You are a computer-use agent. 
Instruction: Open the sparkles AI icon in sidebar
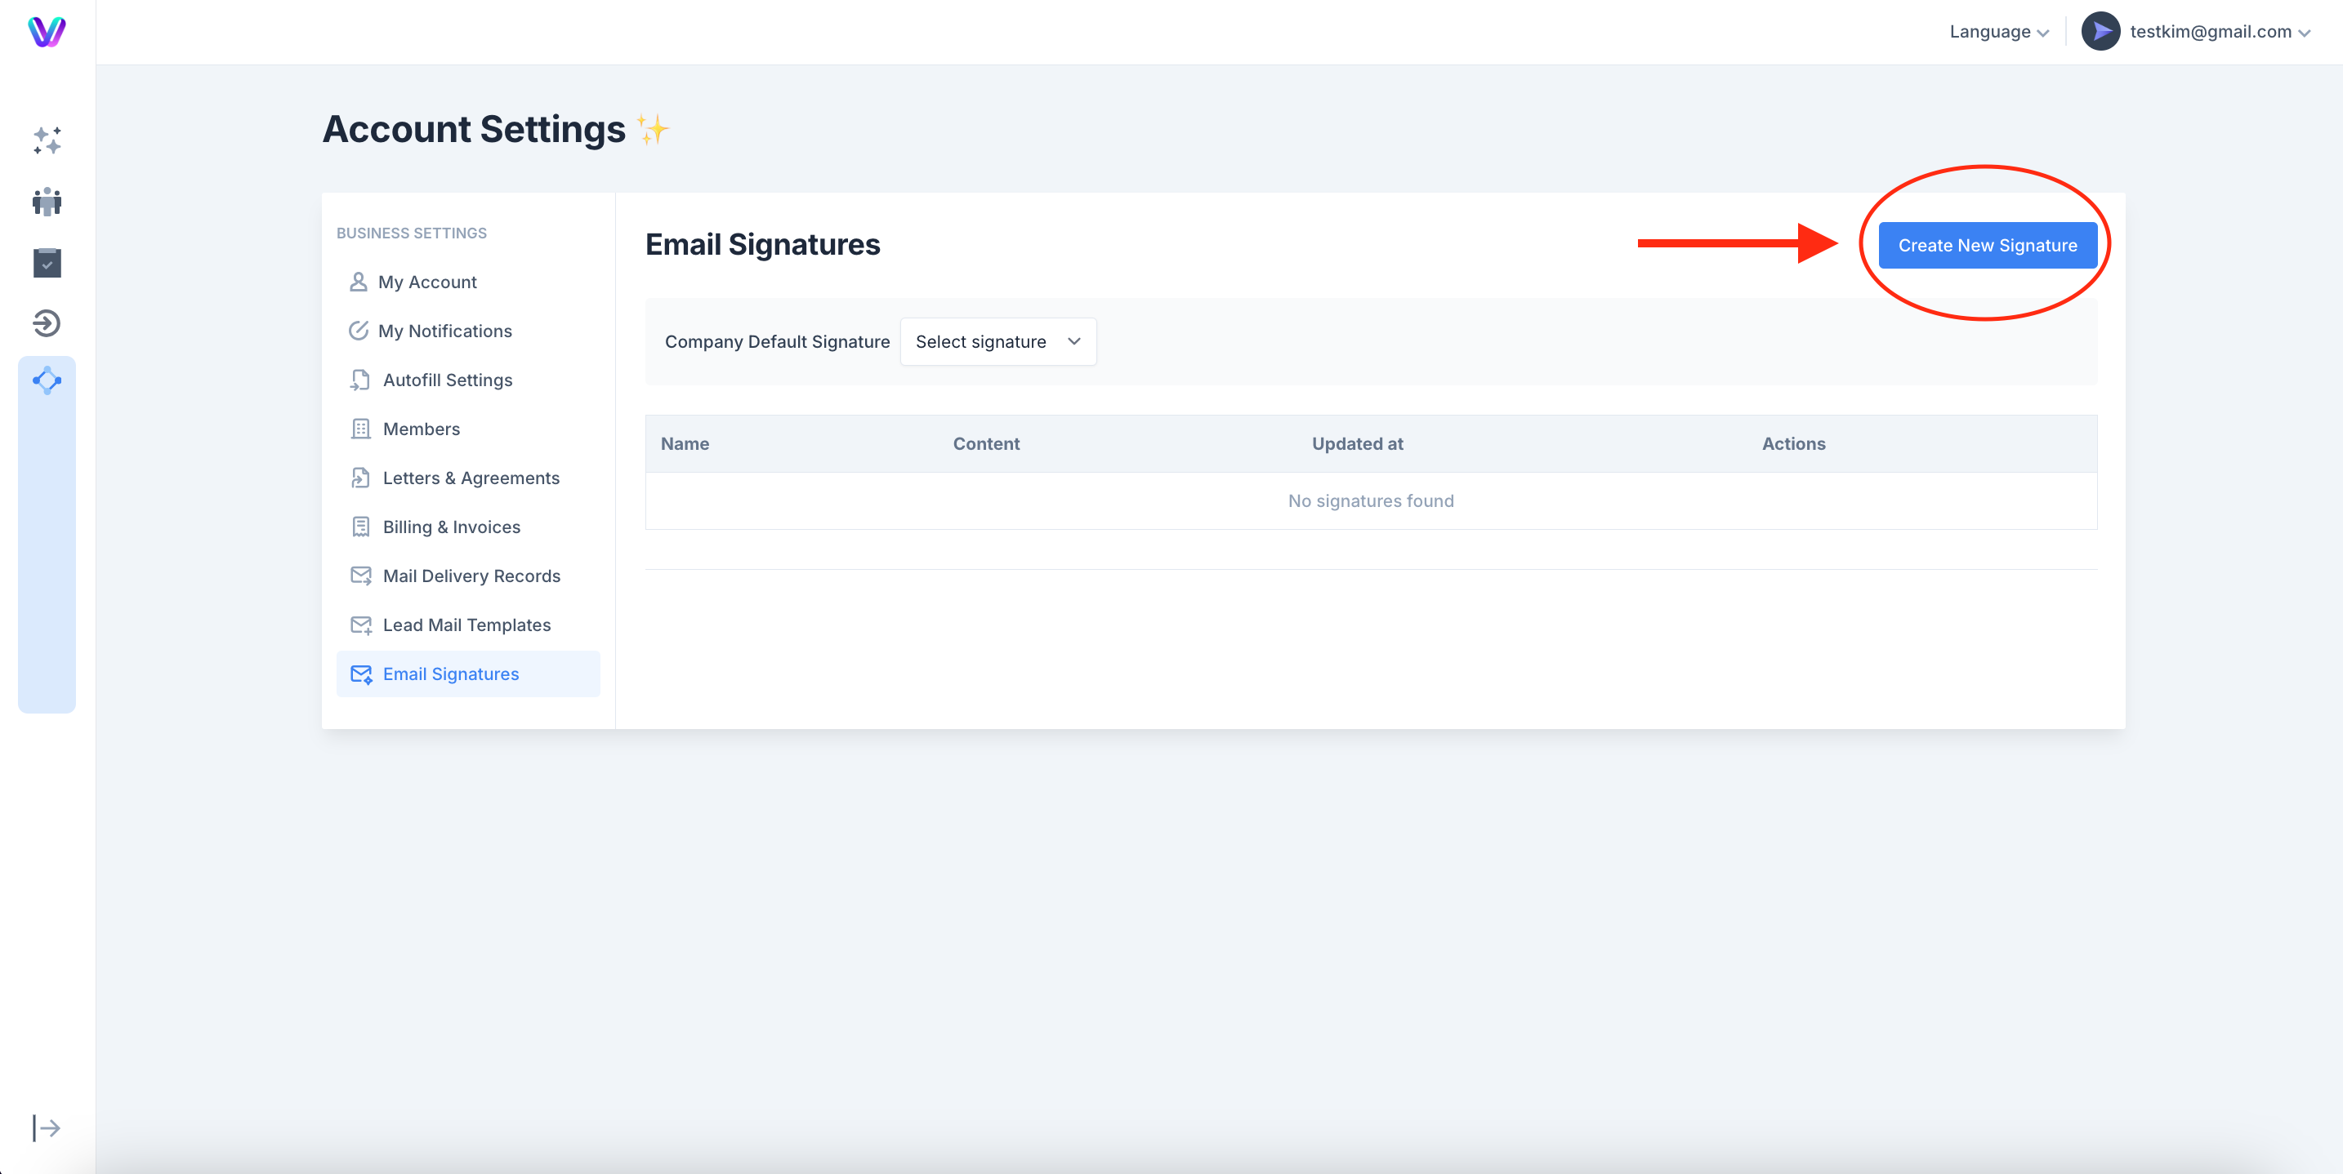(x=47, y=141)
